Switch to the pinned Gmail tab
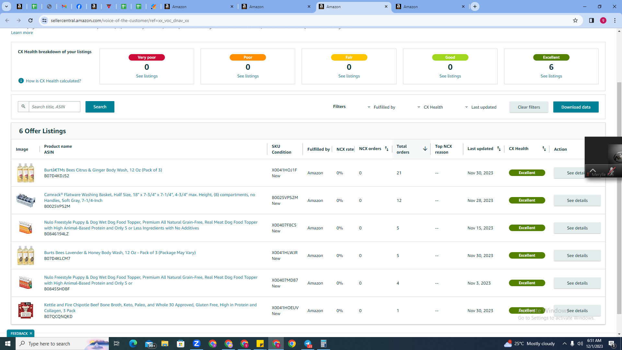622x350 pixels. coord(64,6)
